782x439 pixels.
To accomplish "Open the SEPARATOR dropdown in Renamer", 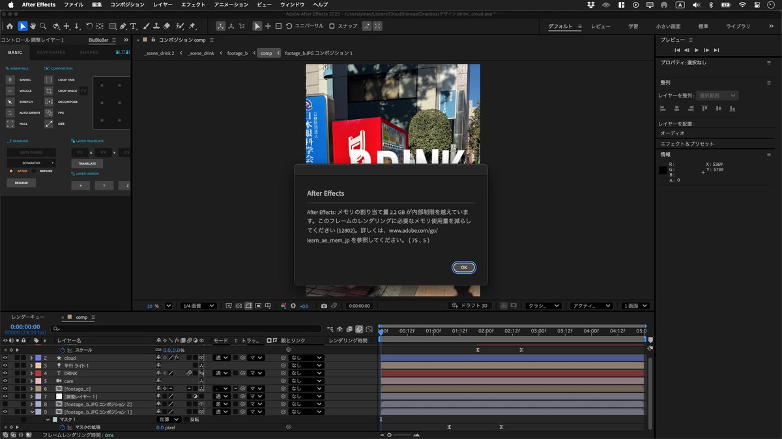I will tap(31, 163).
